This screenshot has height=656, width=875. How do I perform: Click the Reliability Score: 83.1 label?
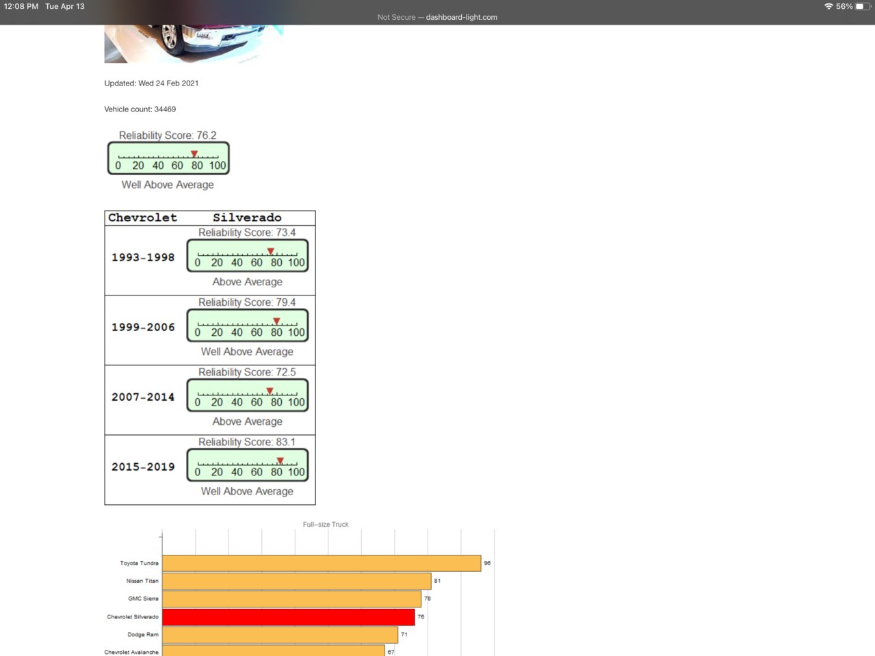pyautogui.click(x=247, y=442)
